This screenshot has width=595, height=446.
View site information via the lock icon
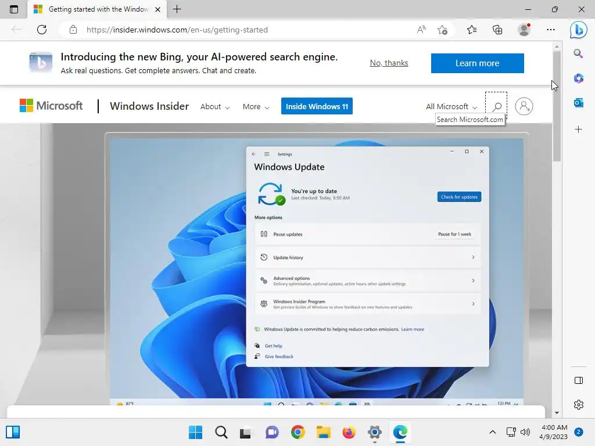point(73,30)
